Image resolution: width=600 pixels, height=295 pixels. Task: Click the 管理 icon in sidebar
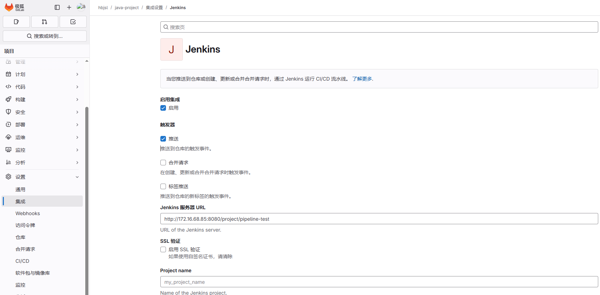[8, 62]
